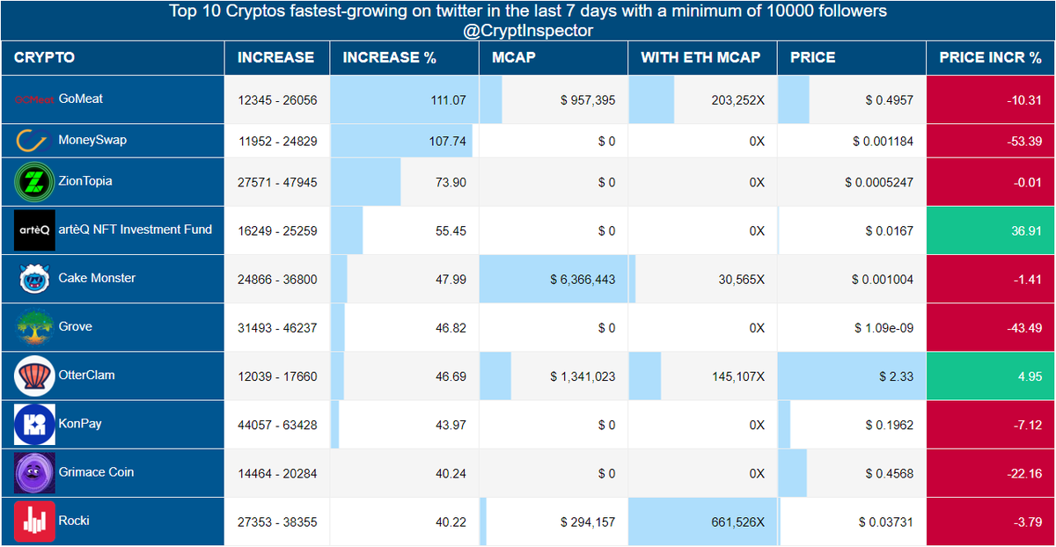The image size is (1056, 547).
Task: Click the 44057 - 63428 follower increase cell
Action: (x=277, y=424)
